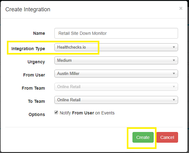This screenshot has height=153, width=189.
Task: Click the Notify From User on Events text
Action: pyautogui.click(x=87, y=113)
